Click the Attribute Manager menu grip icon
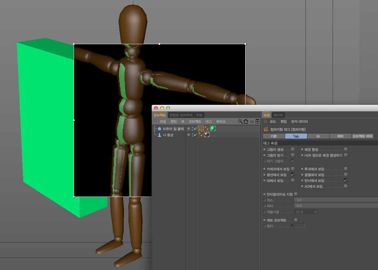 point(266,122)
